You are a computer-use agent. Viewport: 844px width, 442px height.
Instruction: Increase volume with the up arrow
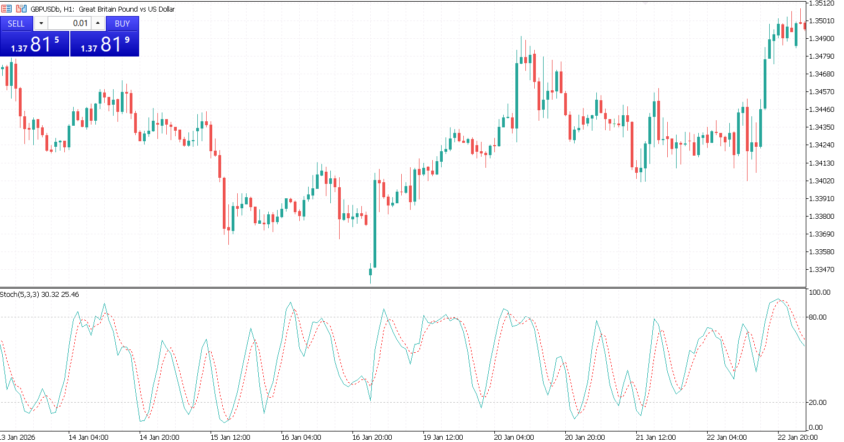tap(98, 23)
